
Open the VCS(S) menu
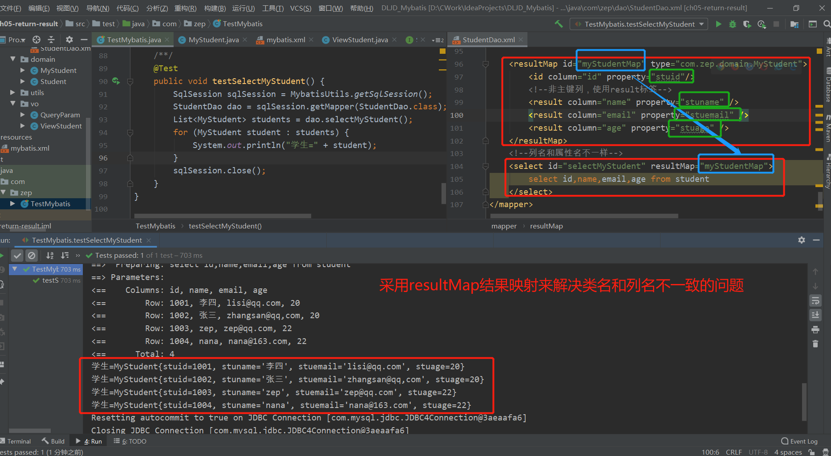[300, 8]
